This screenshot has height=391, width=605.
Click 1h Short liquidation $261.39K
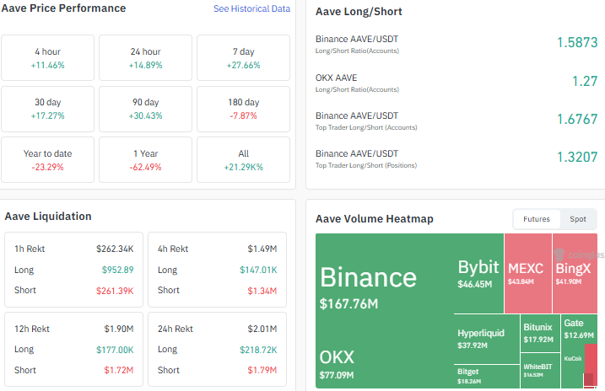115,291
